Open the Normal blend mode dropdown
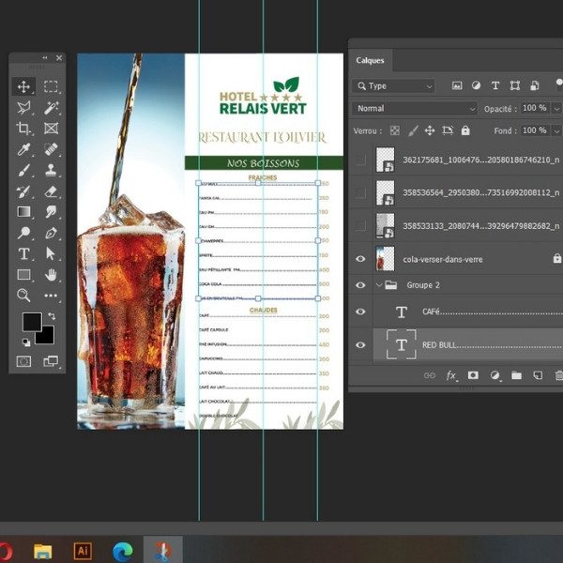 (x=414, y=108)
